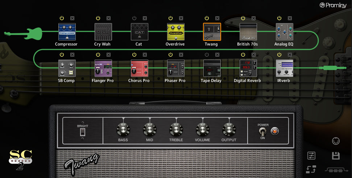Click the swap arrows routing icon
Viewport: 352px width, 178px height.
[x=311, y=169]
